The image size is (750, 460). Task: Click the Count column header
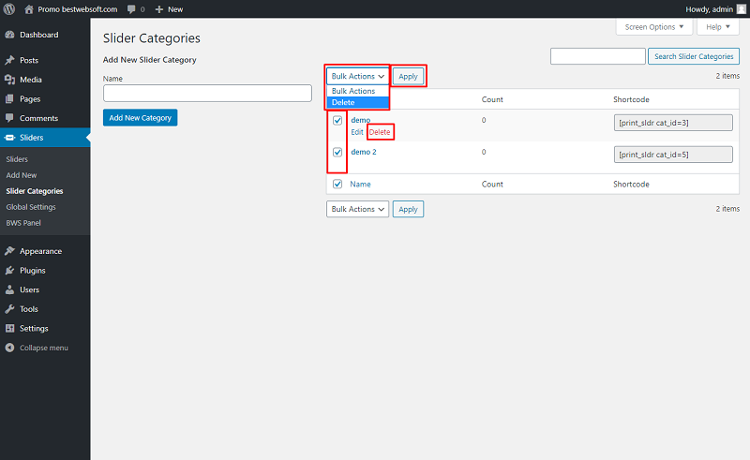click(x=492, y=99)
